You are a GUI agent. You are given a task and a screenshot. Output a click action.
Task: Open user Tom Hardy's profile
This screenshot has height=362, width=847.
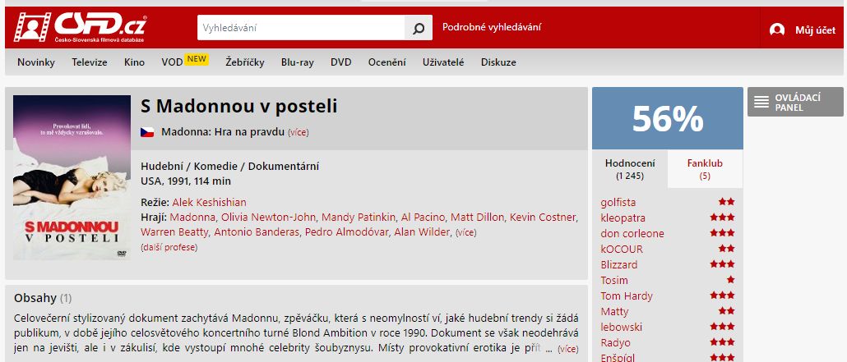click(x=627, y=296)
